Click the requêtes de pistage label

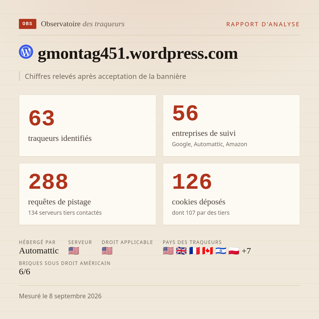point(59,202)
